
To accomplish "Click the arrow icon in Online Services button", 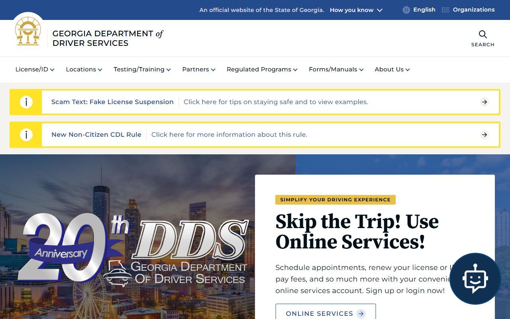I will pyautogui.click(x=361, y=314).
